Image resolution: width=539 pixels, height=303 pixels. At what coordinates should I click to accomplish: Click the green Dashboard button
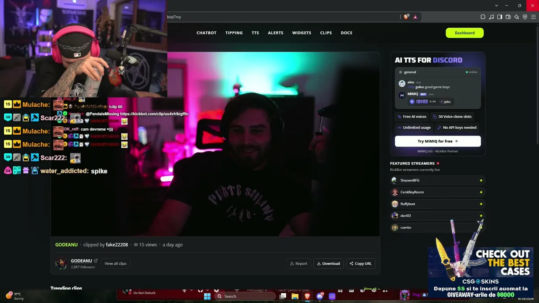(x=464, y=33)
